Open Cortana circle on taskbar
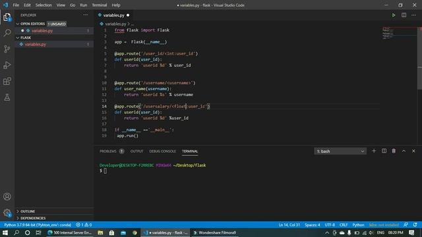The image size is (422, 237). tap(28, 232)
